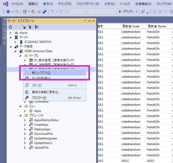
Task: Expand the AppsDeployStatus procedure
Action: pos(25,120)
